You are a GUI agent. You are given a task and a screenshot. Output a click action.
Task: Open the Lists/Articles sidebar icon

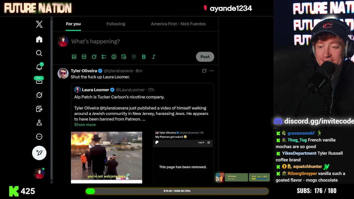pyautogui.click(x=39, y=109)
